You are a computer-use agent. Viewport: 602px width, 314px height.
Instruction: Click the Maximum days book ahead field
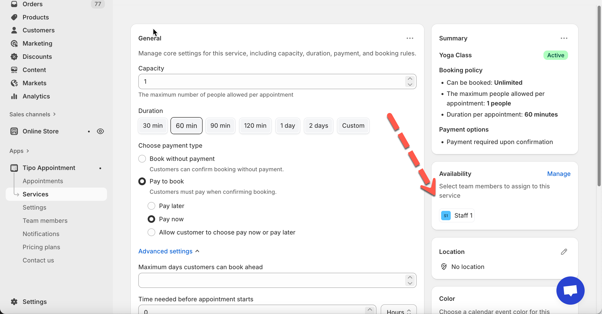coord(271,280)
